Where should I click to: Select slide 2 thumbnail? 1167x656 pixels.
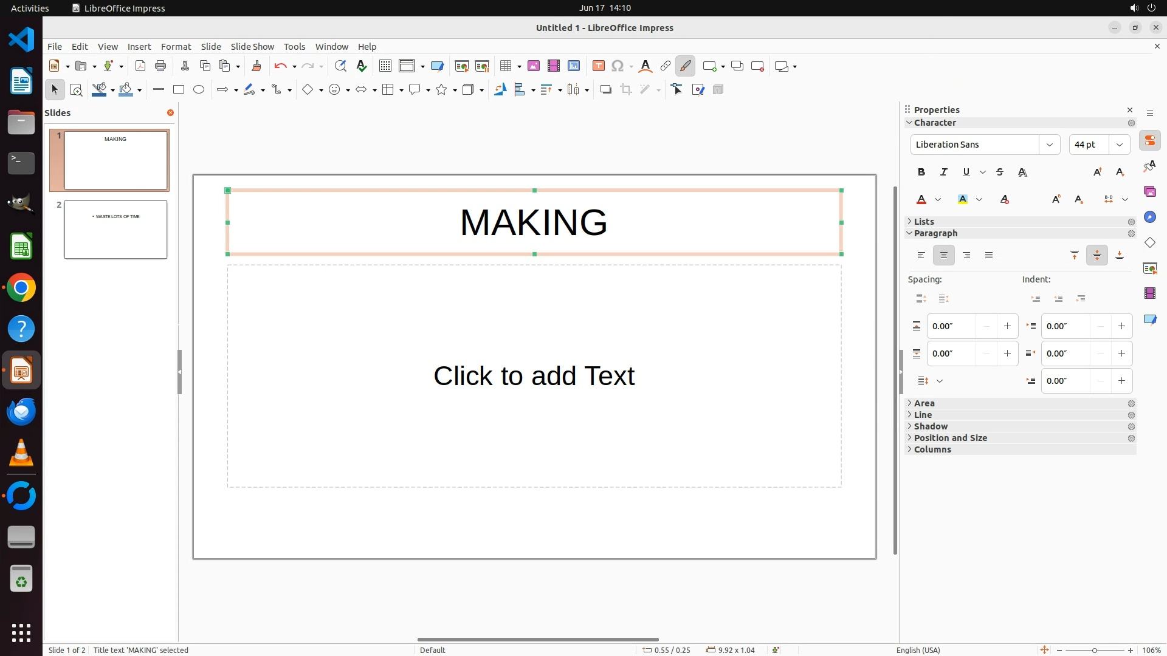pyautogui.click(x=115, y=230)
